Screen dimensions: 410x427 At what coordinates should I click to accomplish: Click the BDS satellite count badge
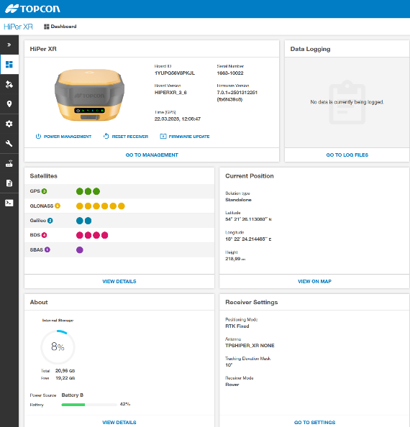(44, 235)
